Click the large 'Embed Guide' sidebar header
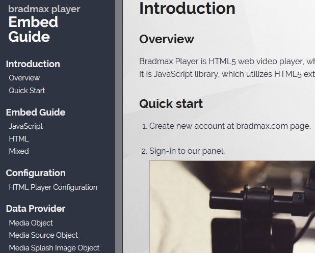 [33, 29]
